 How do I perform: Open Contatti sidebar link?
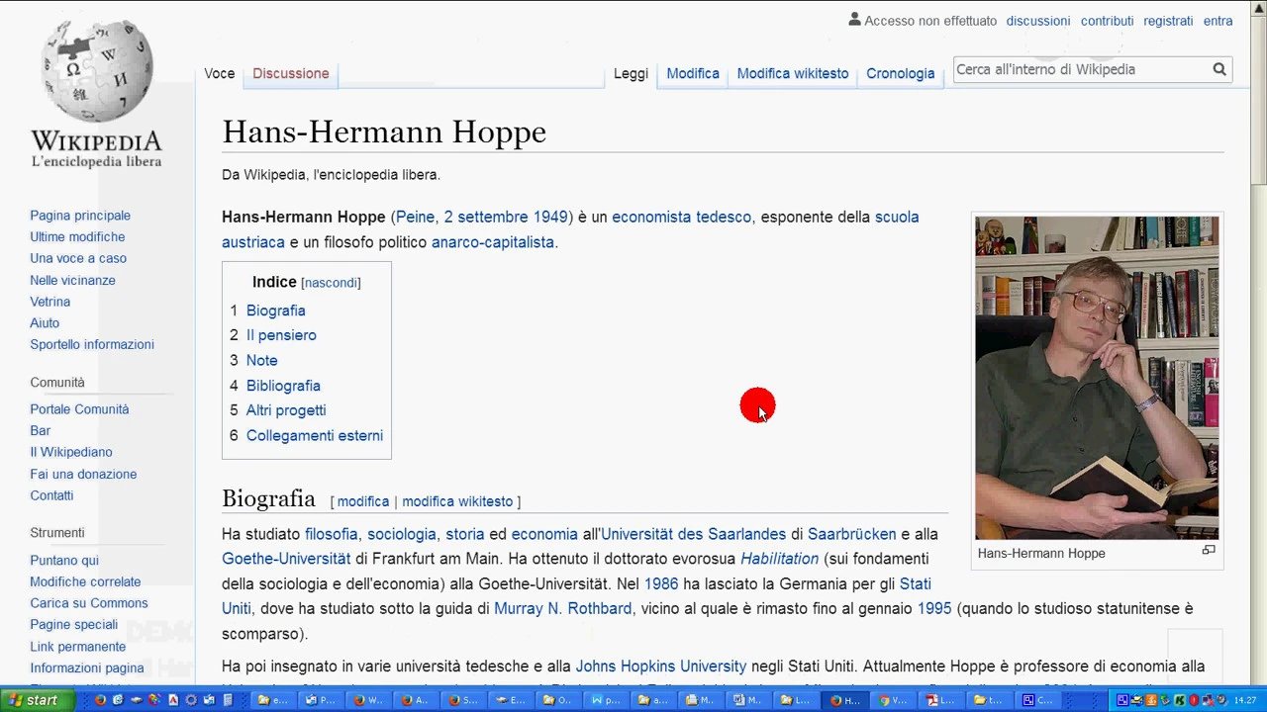click(x=51, y=495)
